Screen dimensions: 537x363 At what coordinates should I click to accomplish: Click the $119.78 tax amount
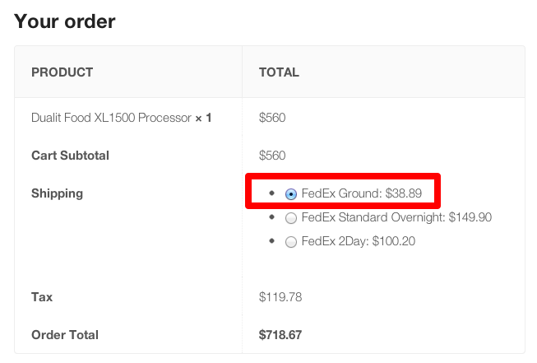tap(279, 296)
